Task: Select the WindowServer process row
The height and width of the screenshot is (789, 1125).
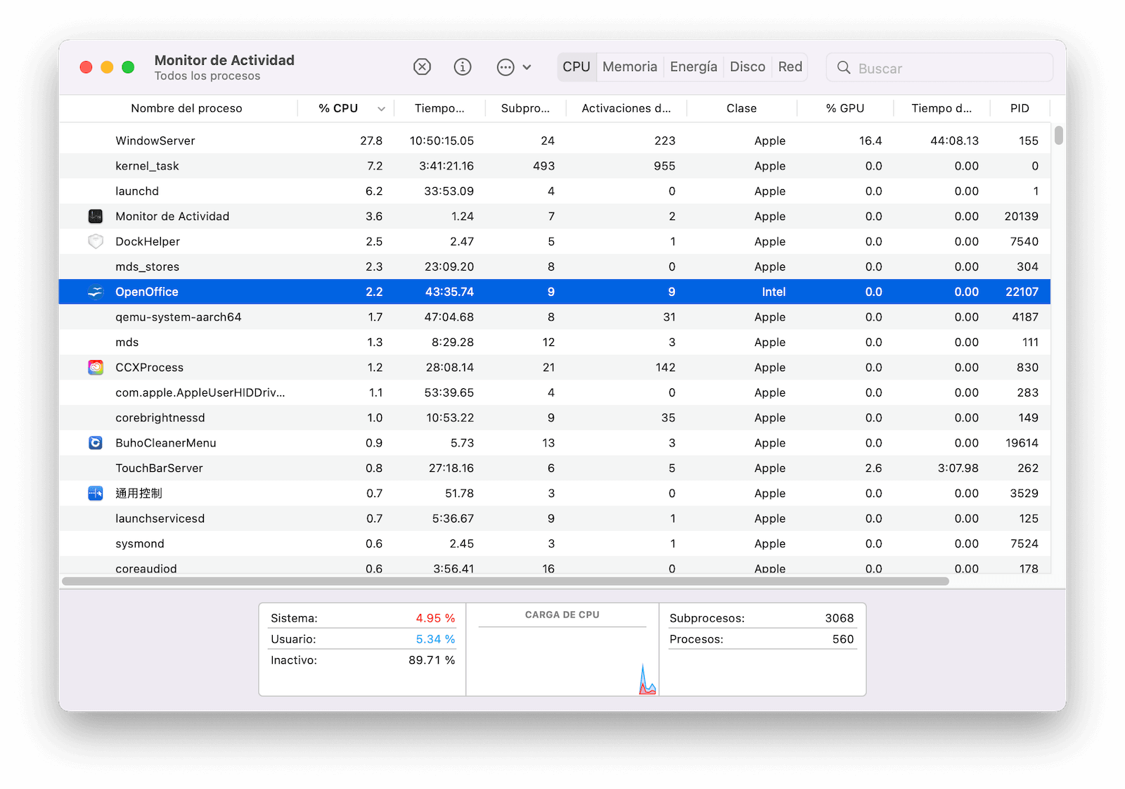Action: click(x=555, y=141)
